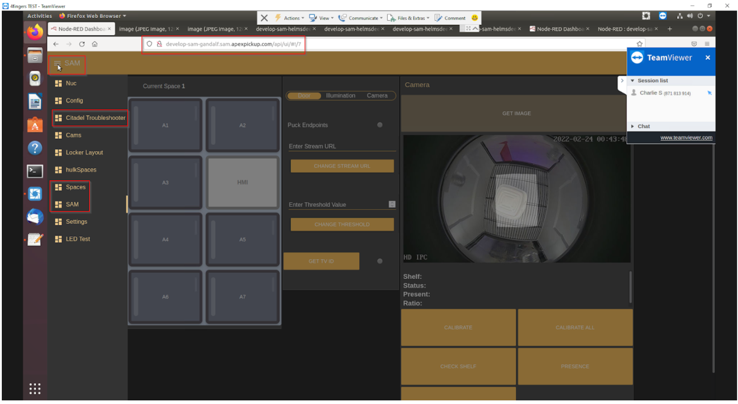738x404 pixels.
Task: Open the Help icon in the dock
Action: [35, 148]
